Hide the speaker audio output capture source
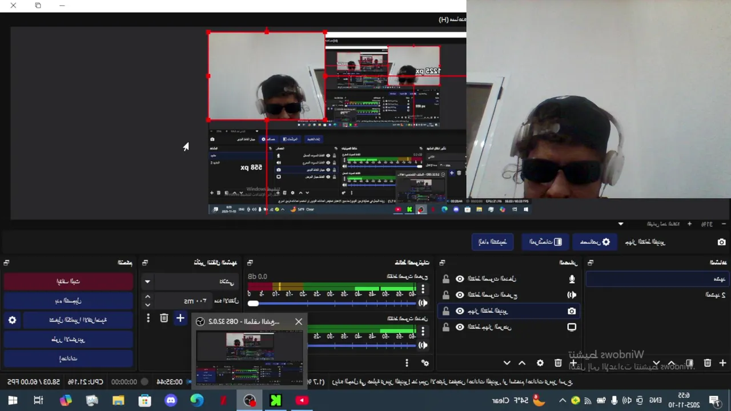Screen dimensions: 731x411 460,295
